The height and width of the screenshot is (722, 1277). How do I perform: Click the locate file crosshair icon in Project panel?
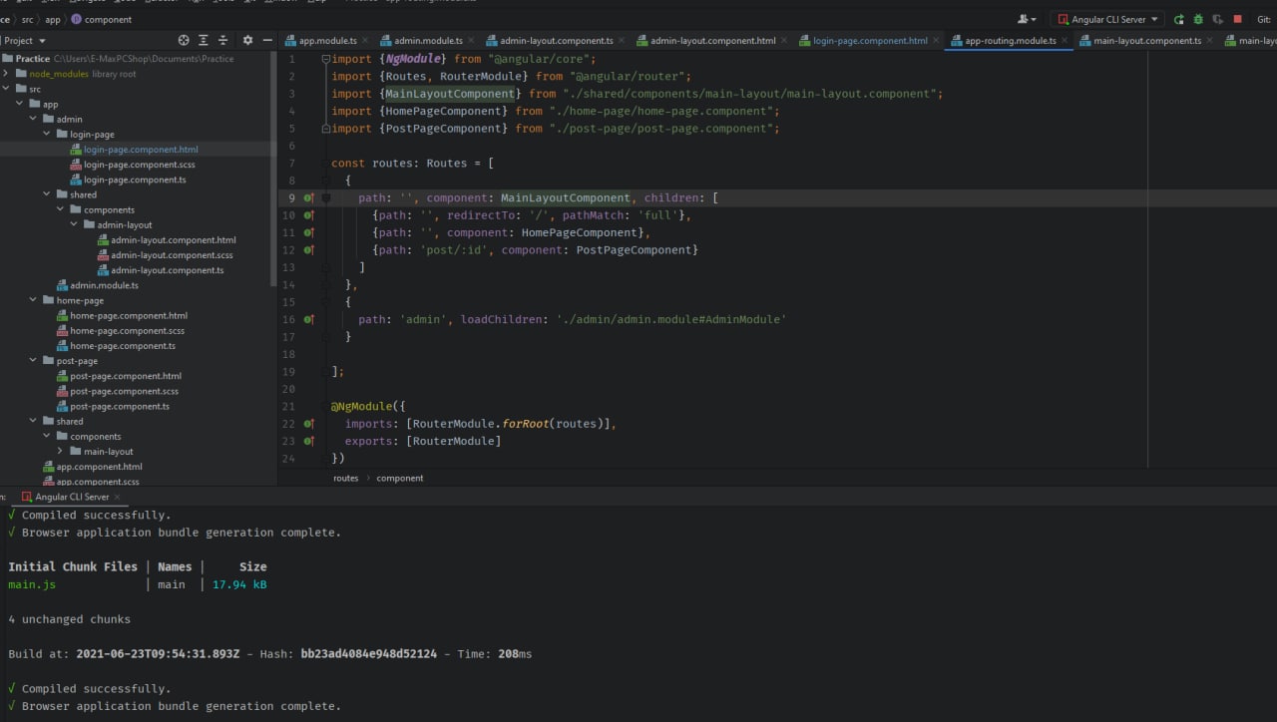tap(184, 41)
